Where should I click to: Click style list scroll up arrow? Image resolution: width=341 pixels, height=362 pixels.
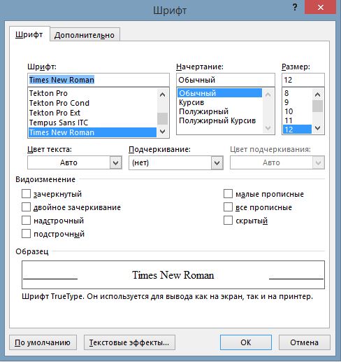(x=268, y=95)
